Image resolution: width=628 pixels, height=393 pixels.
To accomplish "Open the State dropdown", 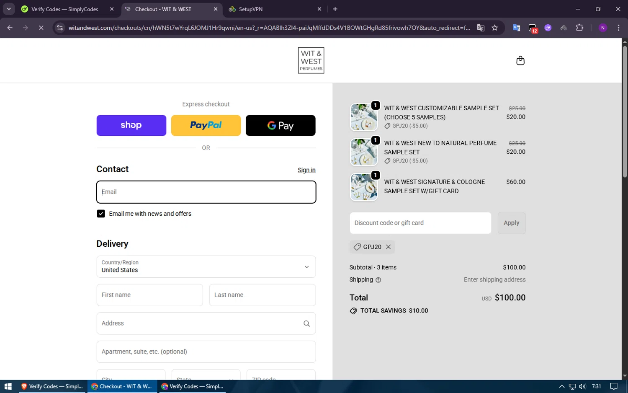I will pos(206,375).
